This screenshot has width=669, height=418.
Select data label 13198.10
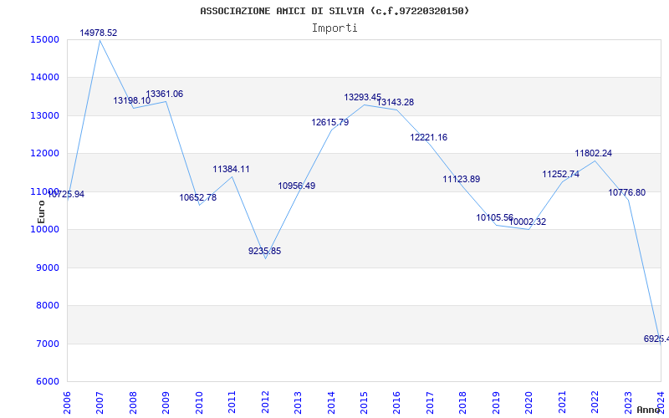pyautogui.click(x=132, y=100)
